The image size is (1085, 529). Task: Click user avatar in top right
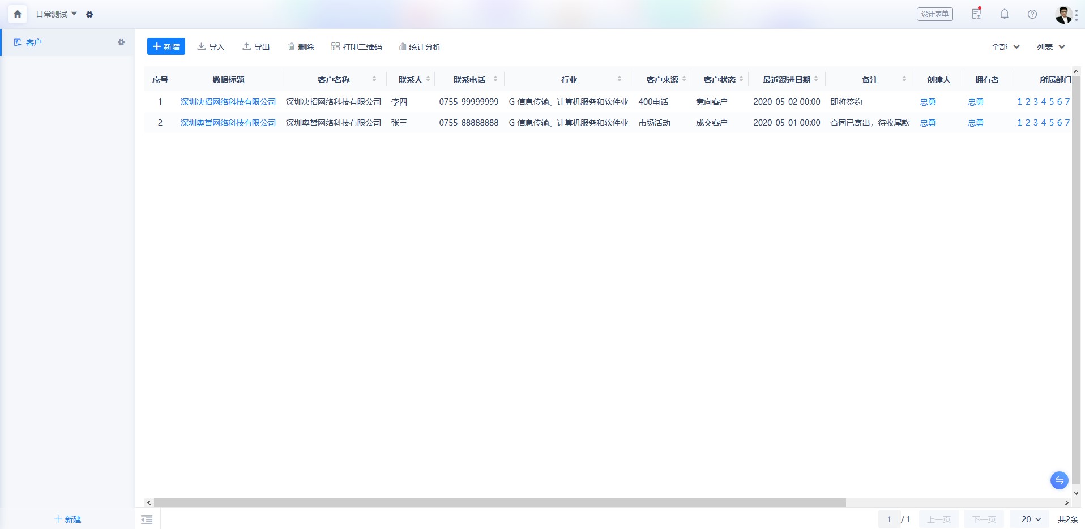1063,15
